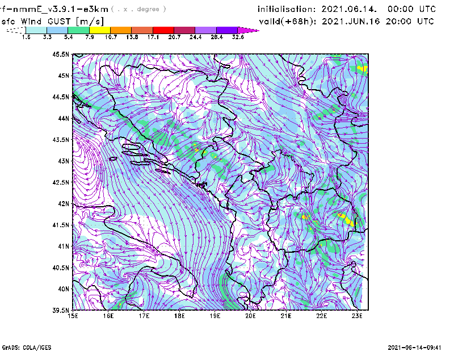This screenshot has width=454, height=351.
Task: Click the 15E longitude label
Action: click(73, 316)
